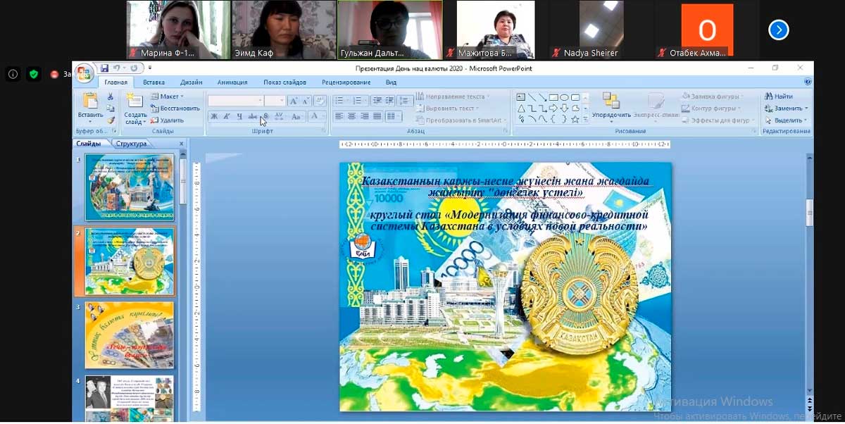This screenshot has height=424, width=845.
Task: Click the Save icon in quick access toolbar
Action: pos(104,68)
